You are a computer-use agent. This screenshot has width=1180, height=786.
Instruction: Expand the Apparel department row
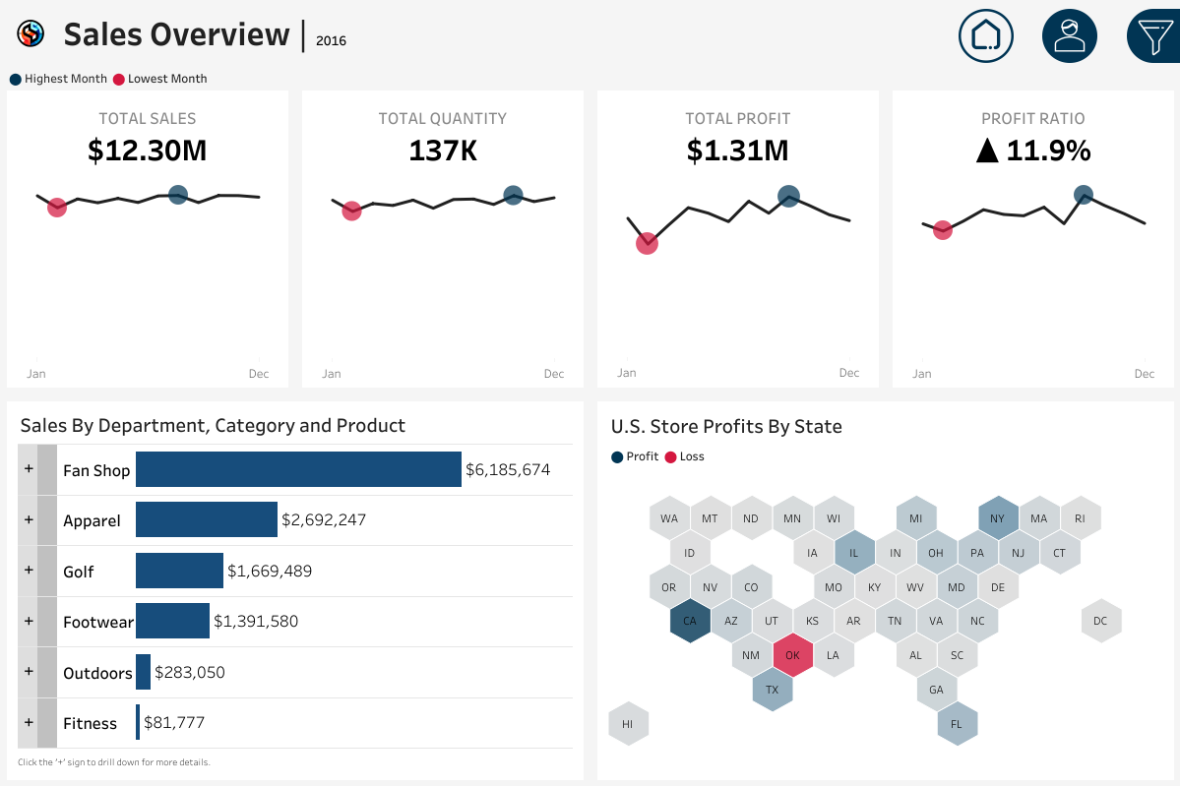[29, 520]
